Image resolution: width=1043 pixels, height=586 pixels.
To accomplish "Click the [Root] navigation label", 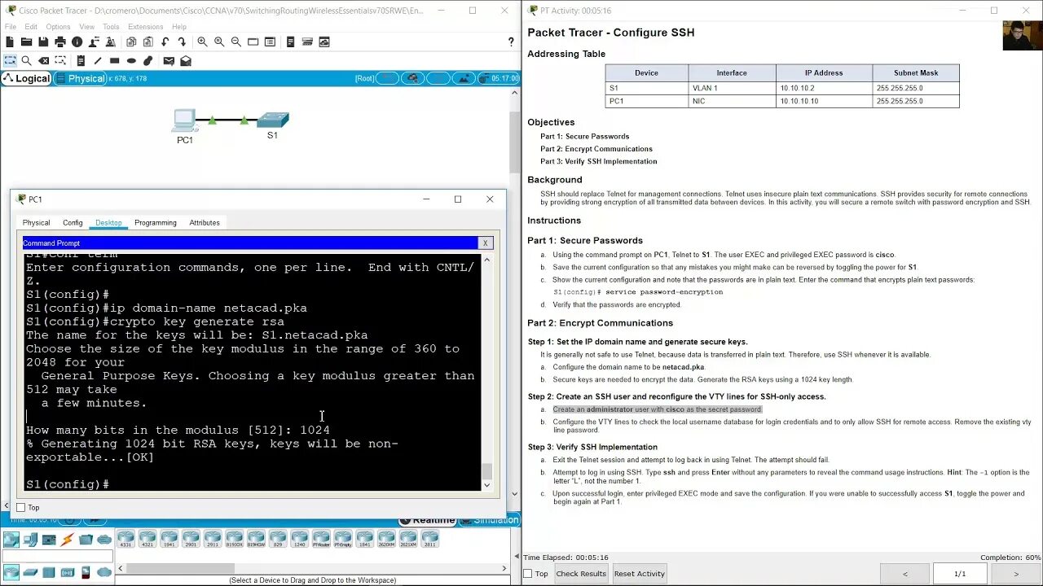I will [x=364, y=79].
